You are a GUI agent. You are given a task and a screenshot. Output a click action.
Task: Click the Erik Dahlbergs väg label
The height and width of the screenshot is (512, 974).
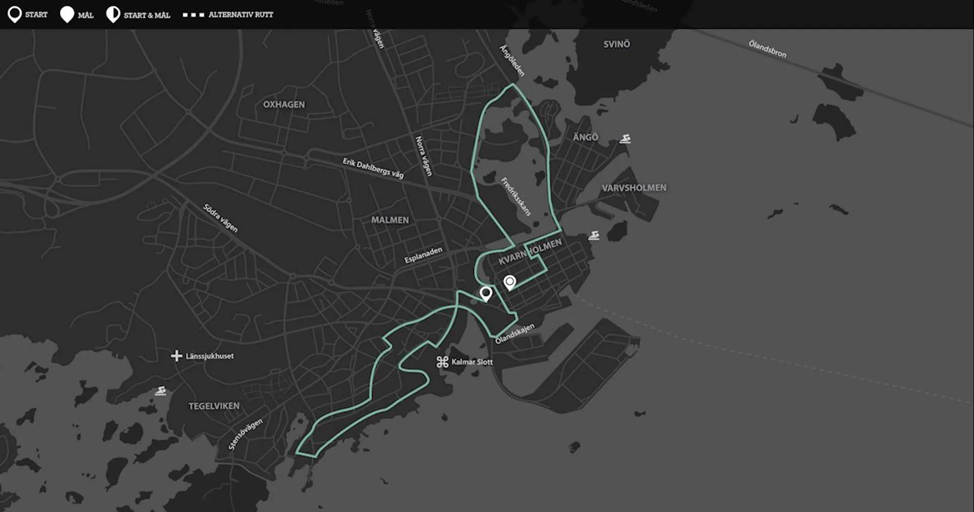[x=373, y=168]
